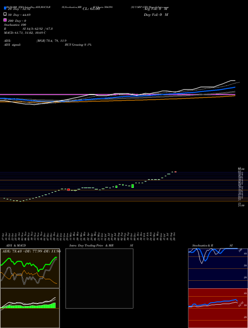Click the white 50 Day legend swatch

pos(5,14)
